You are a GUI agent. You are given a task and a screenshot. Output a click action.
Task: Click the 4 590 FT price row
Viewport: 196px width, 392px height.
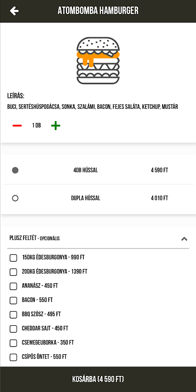[x=98, y=171]
